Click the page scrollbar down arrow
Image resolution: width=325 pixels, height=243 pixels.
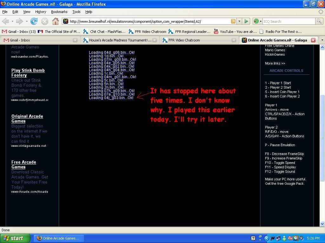tap(322, 224)
